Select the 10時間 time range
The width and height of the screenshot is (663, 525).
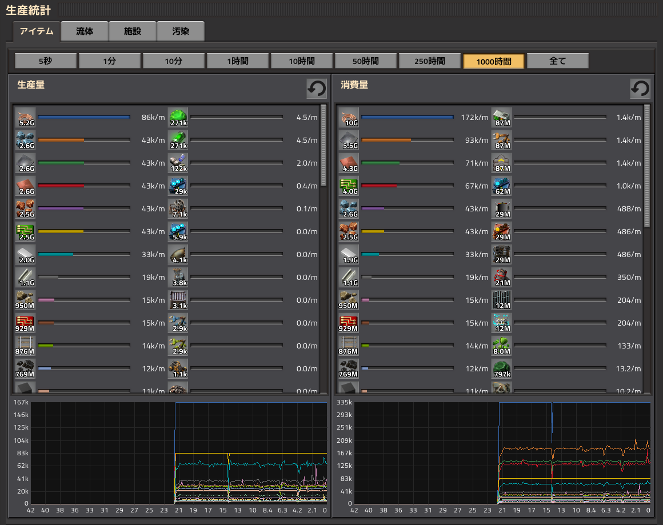[302, 61]
